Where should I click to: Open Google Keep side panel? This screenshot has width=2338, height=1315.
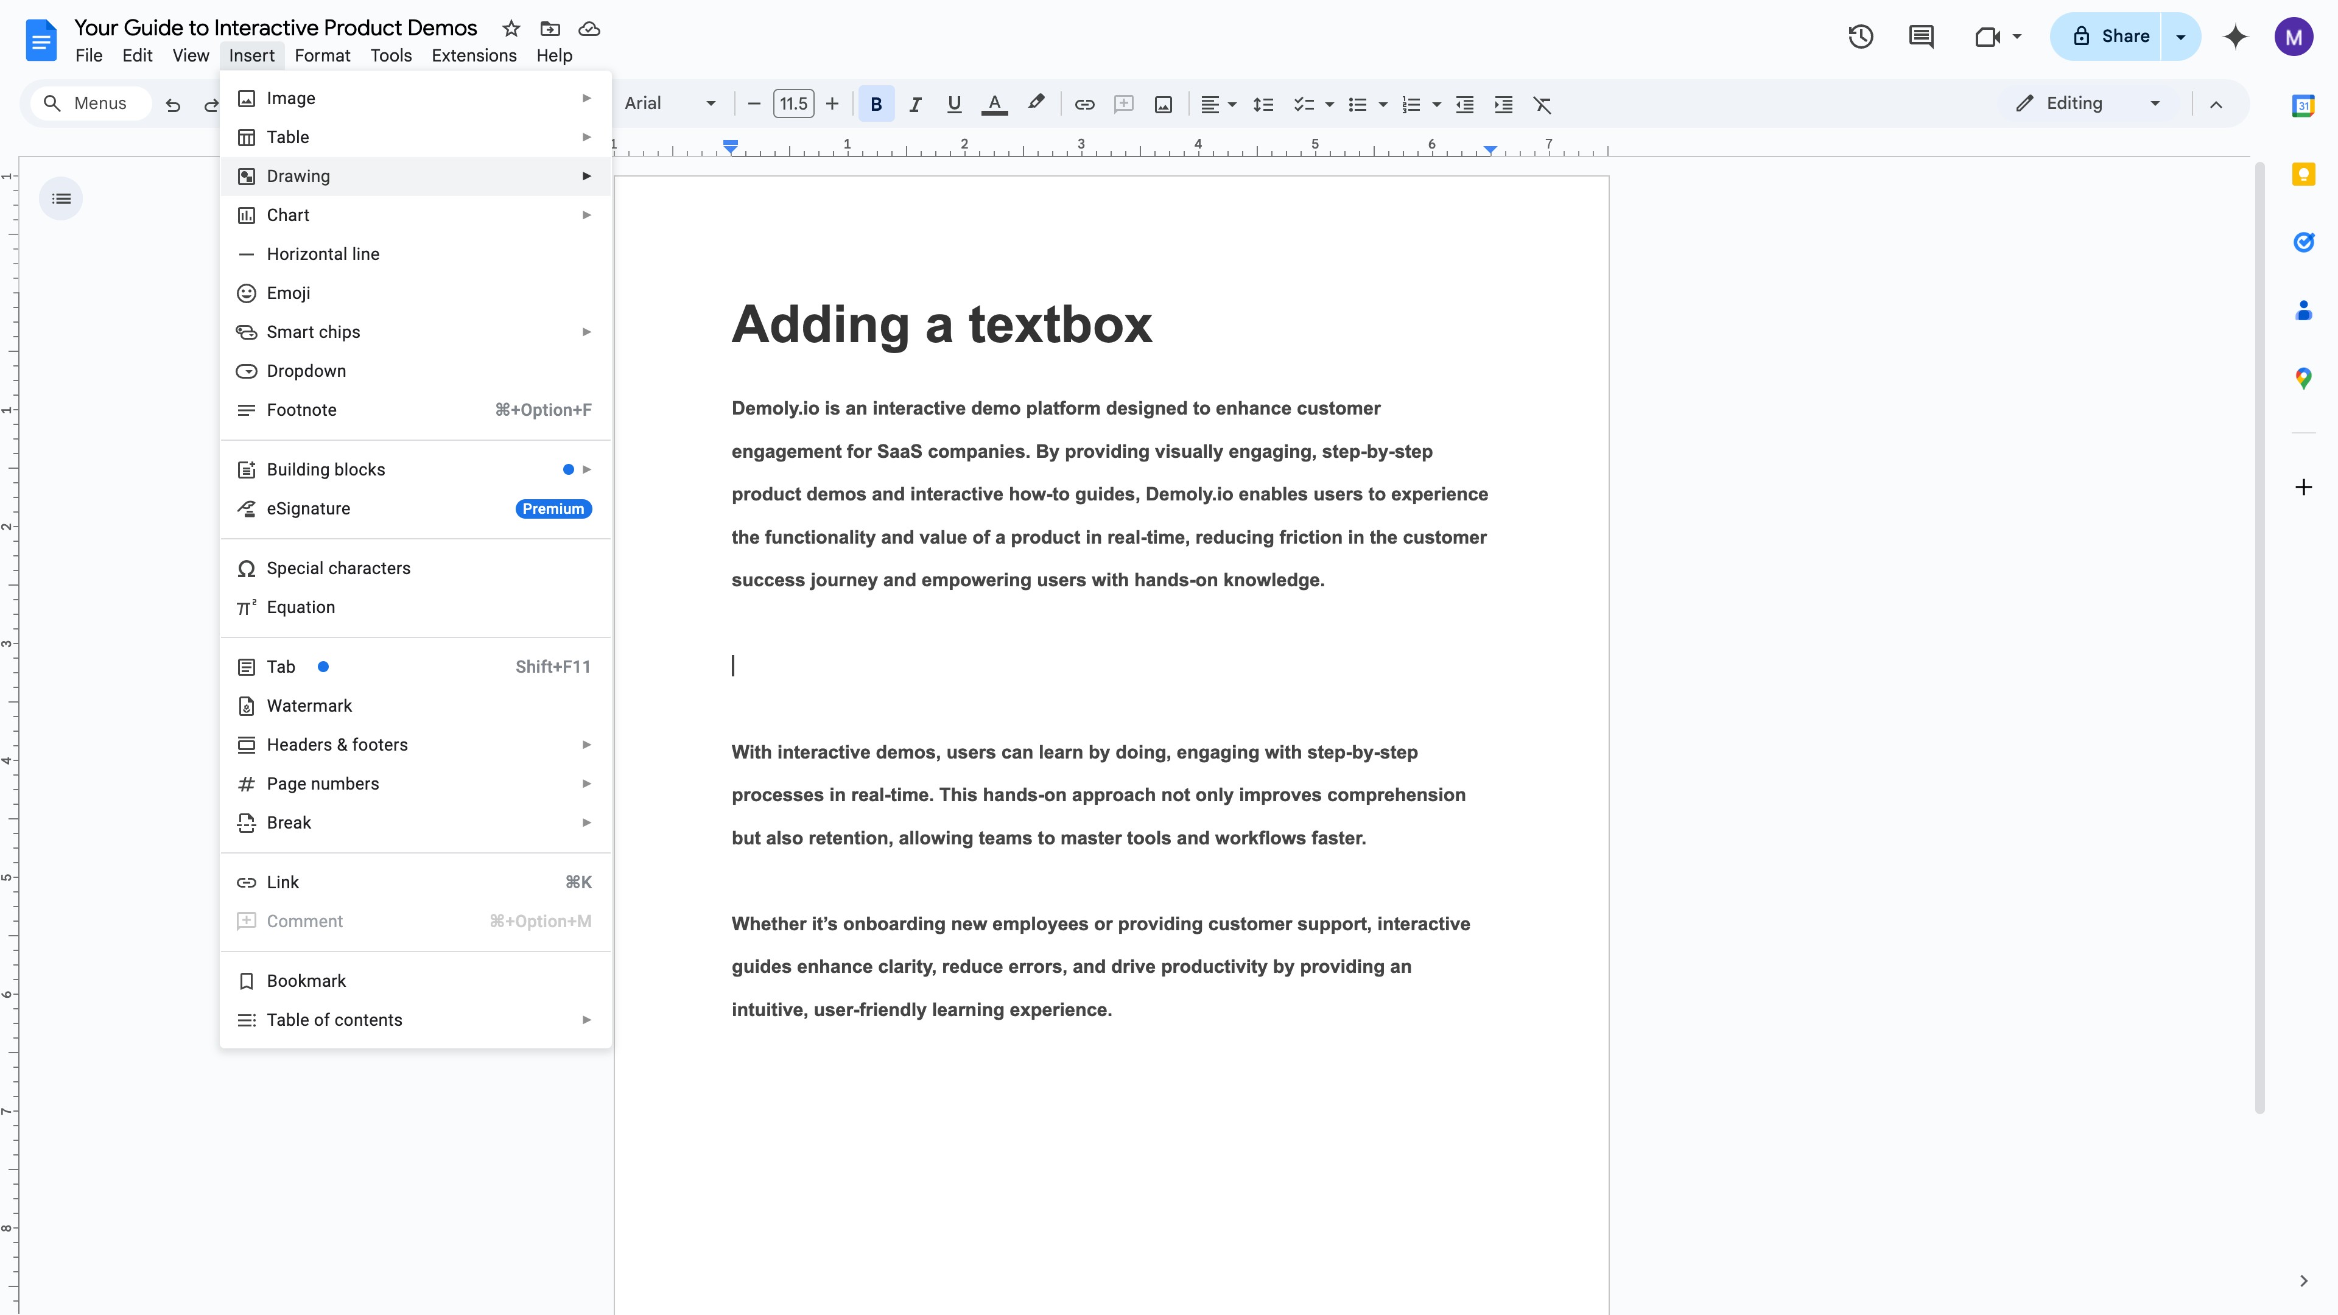(2303, 174)
